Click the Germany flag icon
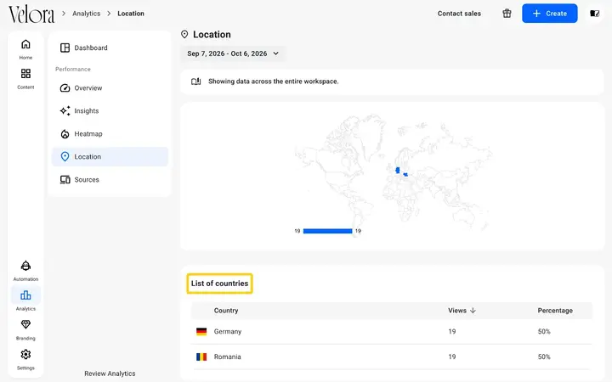The image size is (612, 382). 201,332
